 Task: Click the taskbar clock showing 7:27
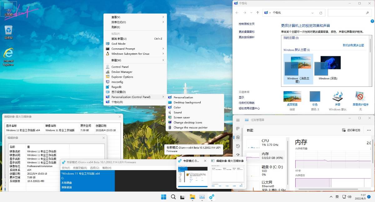pyautogui.click(x=361, y=197)
